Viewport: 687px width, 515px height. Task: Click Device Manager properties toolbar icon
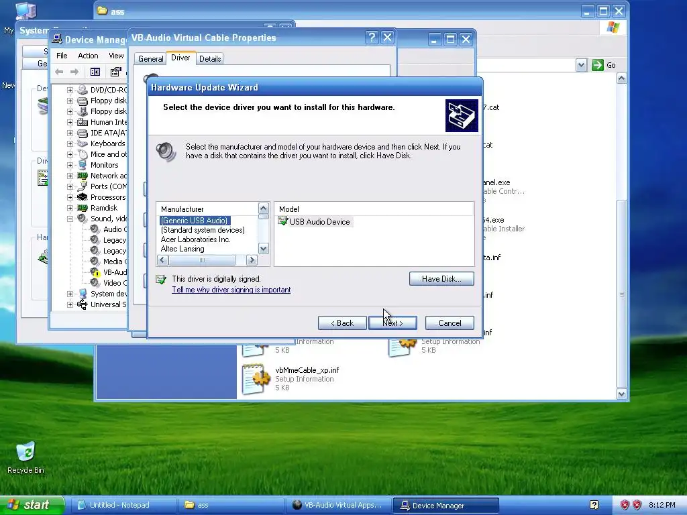pos(115,72)
